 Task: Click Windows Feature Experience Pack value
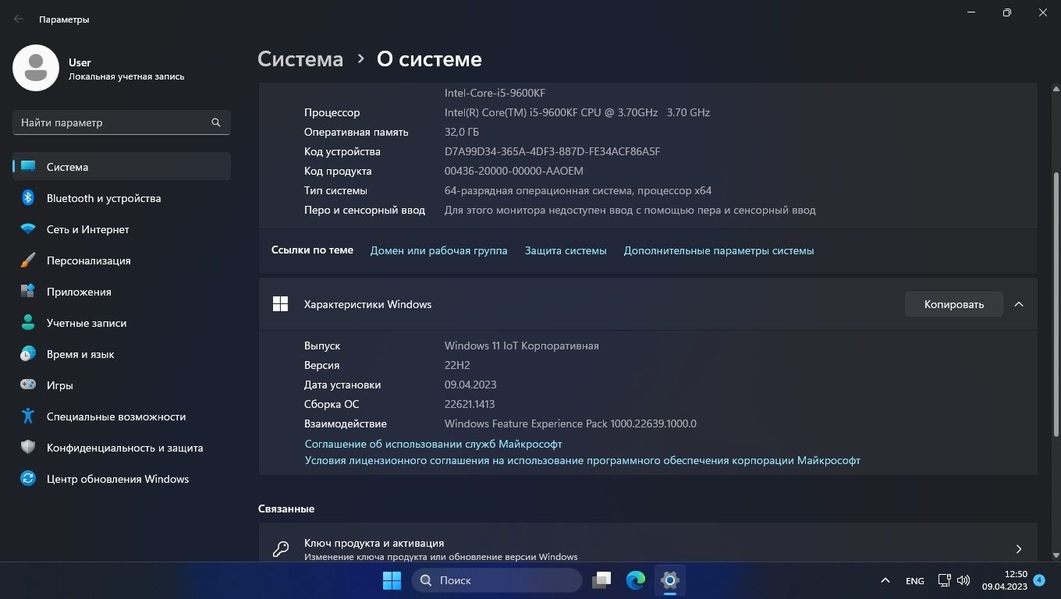tap(570, 424)
